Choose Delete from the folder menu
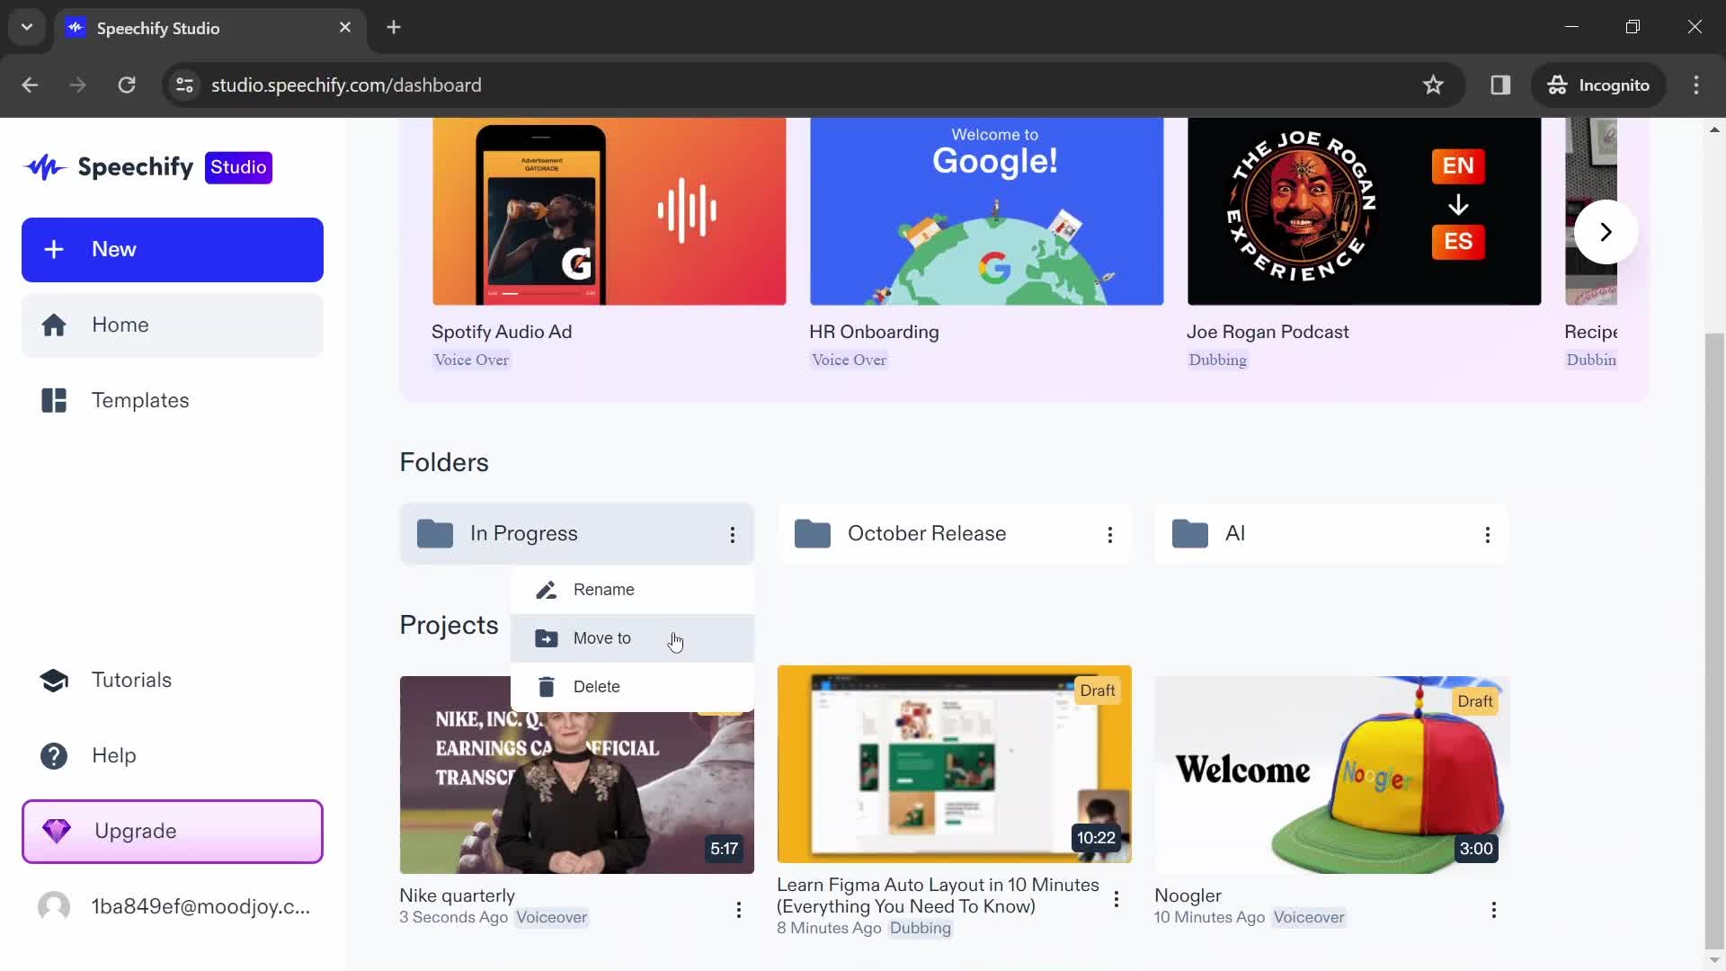1726x971 pixels. tap(633, 687)
